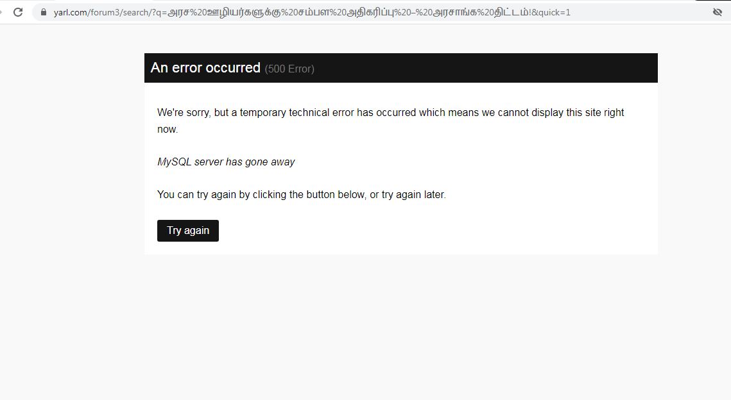Screen dimensions: 731x400
Task: Click the 'We're sorry, but a temporary technical error' paragraph
Action: tap(391, 121)
